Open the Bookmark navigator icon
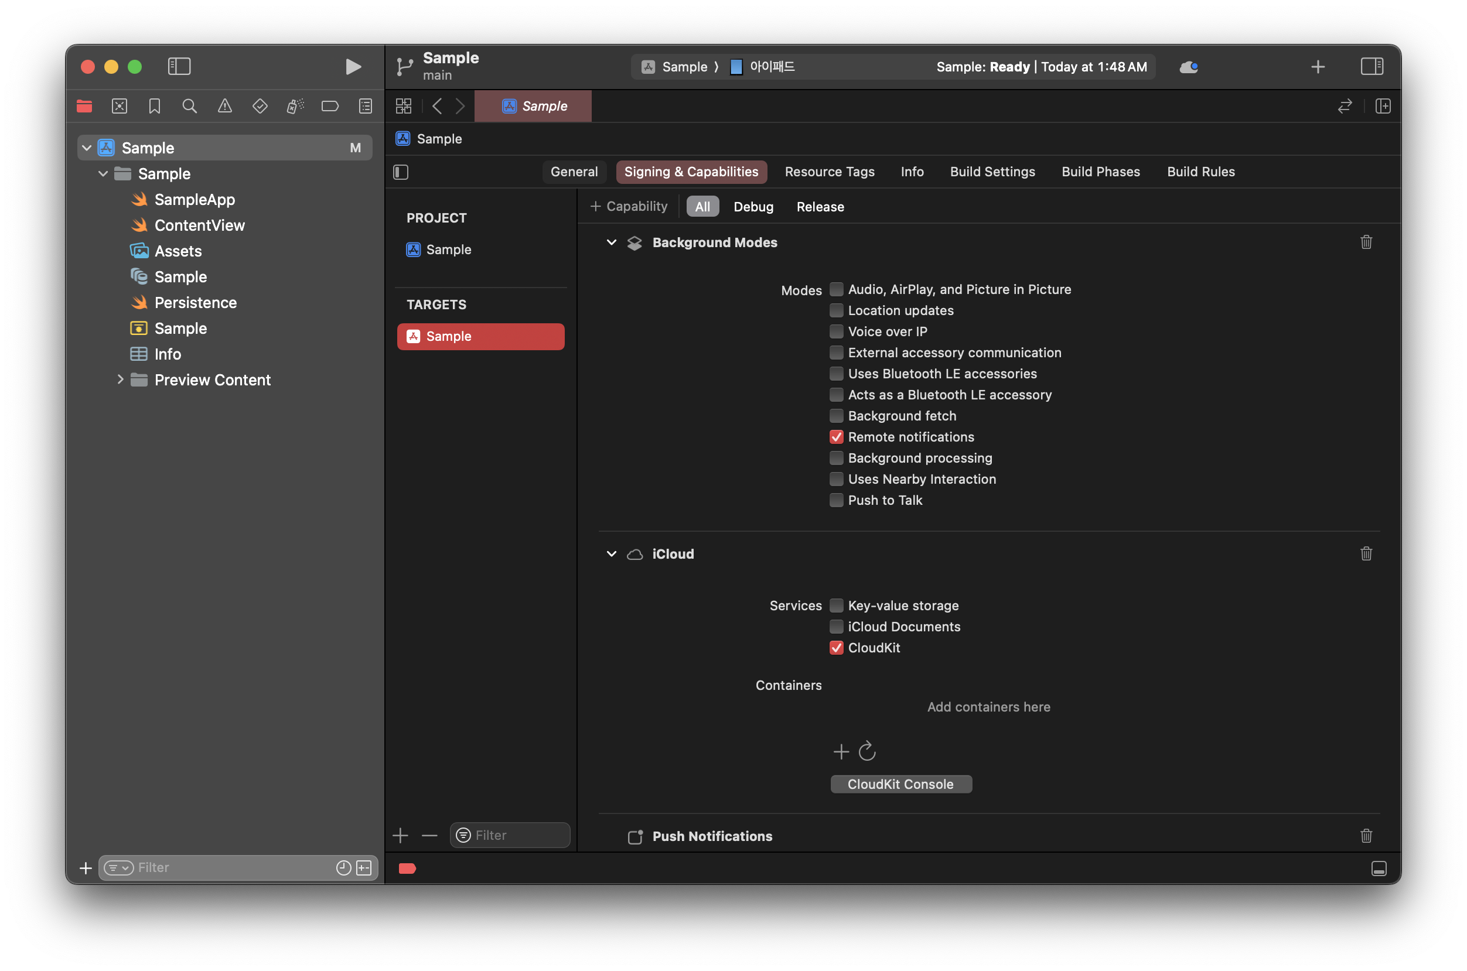1467x971 pixels. (x=154, y=106)
